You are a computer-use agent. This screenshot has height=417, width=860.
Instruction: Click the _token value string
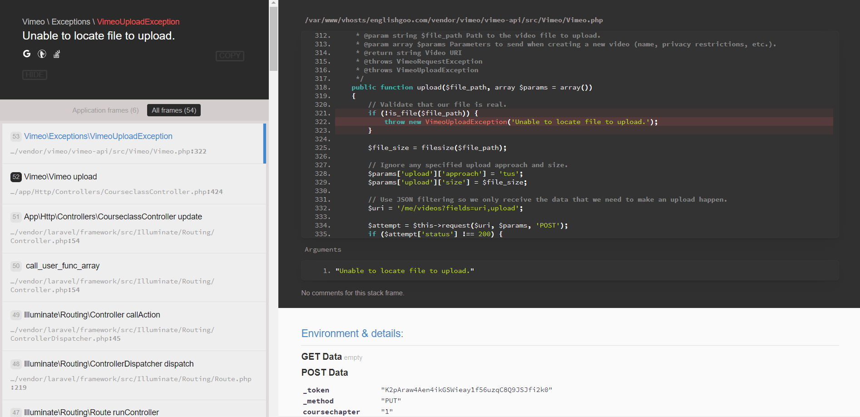[467, 390]
